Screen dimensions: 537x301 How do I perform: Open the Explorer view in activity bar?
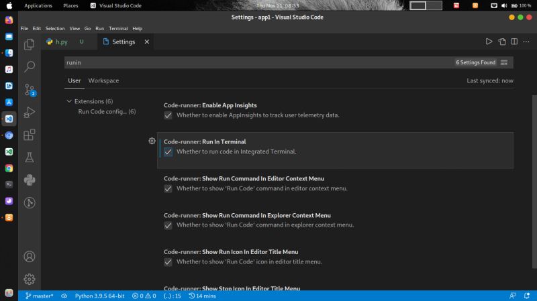[29, 44]
